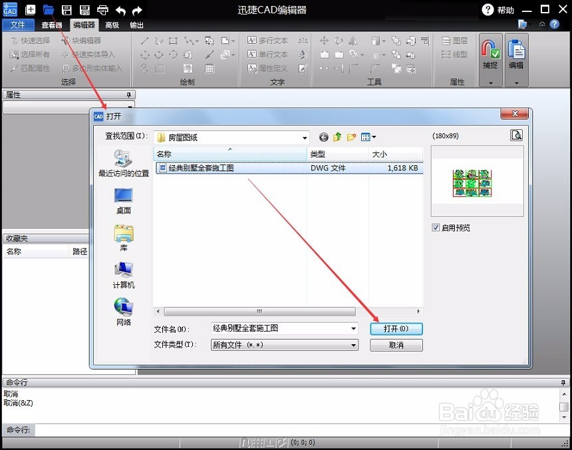Click the 多行文本 tool
This screenshot has height=450, width=572.
[x=267, y=40]
